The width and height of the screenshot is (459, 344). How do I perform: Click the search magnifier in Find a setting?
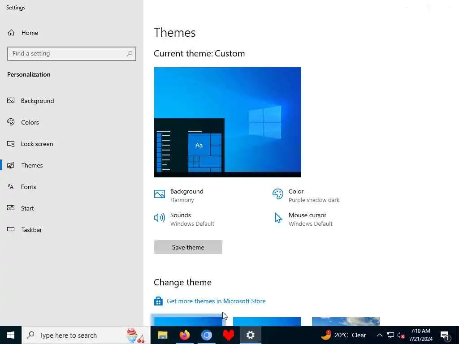(x=130, y=54)
